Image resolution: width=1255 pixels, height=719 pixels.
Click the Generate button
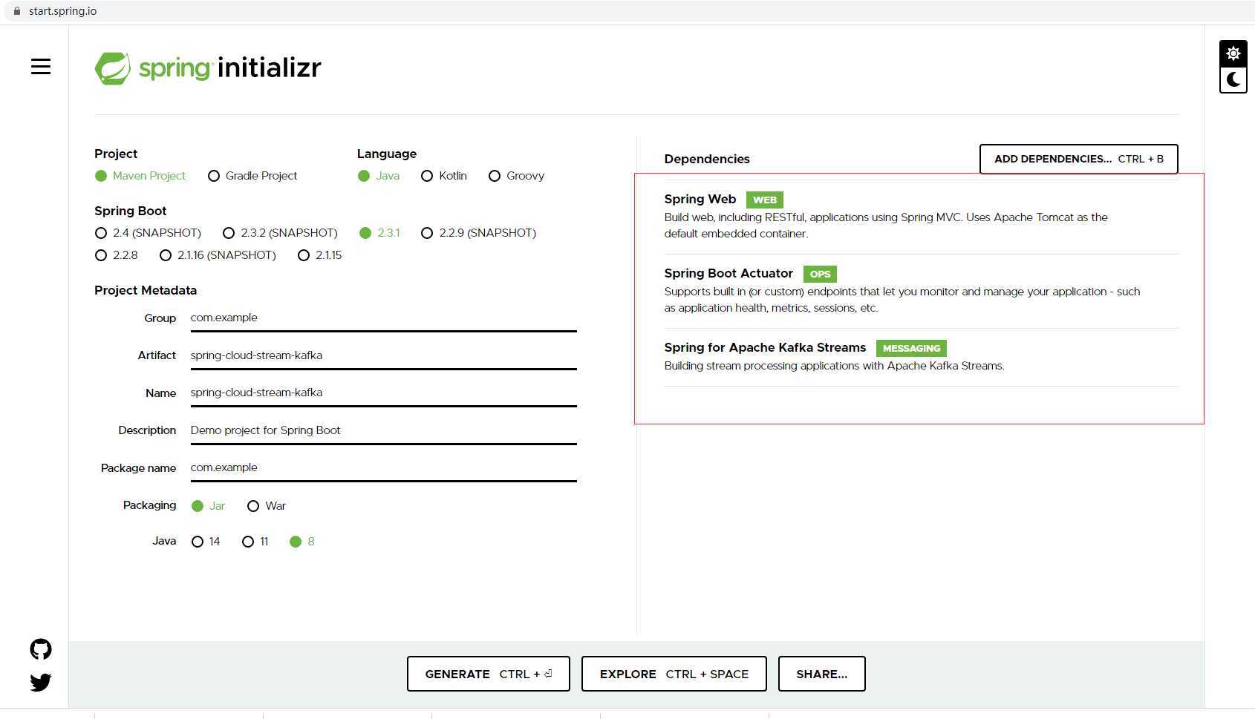tap(489, 674)
